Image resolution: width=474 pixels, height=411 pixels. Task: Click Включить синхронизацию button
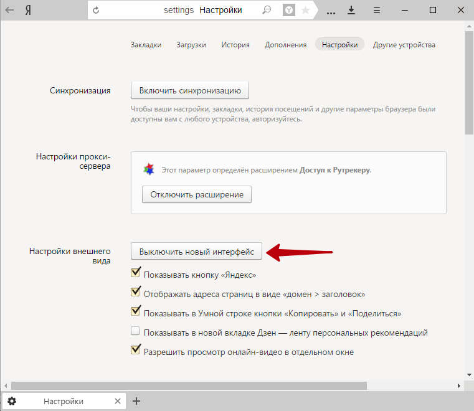[190, 90]
